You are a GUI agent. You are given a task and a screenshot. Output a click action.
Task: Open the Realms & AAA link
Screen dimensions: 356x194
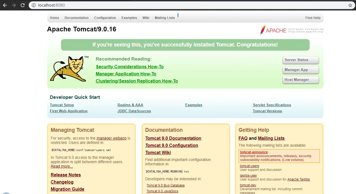pos(130,105)
